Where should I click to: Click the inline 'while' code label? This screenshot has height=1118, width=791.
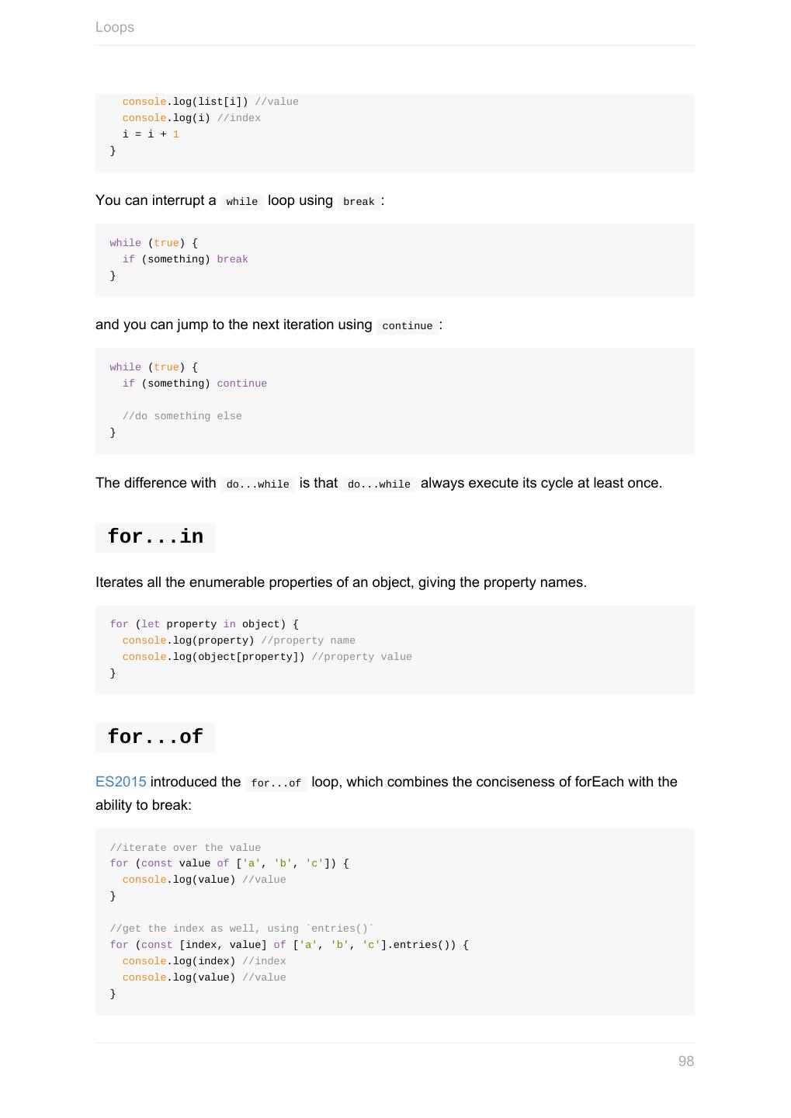point(242,202)
